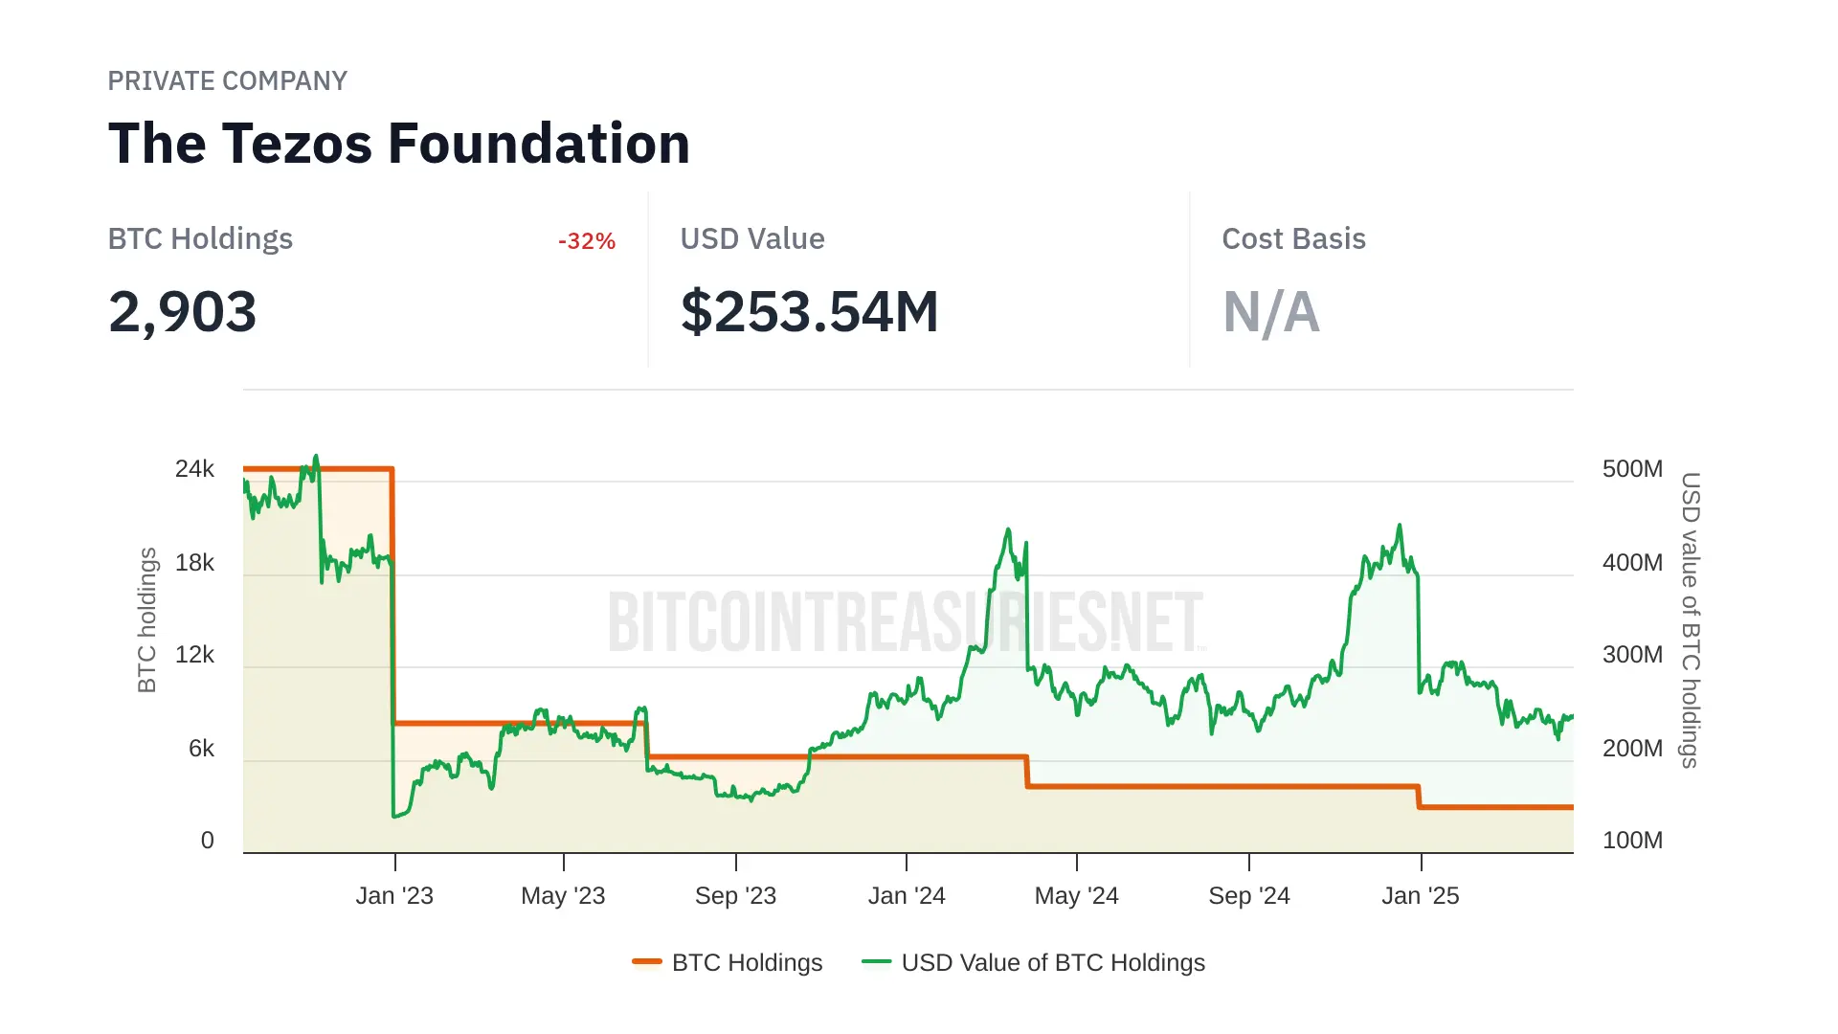The image size is (1838, 1034).
Task: Click the $253.54M USD value figure
Action: tap(810, 312)
